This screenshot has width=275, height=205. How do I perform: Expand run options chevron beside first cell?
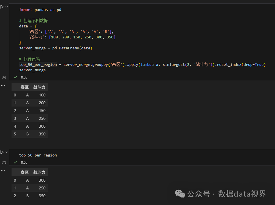7,6
